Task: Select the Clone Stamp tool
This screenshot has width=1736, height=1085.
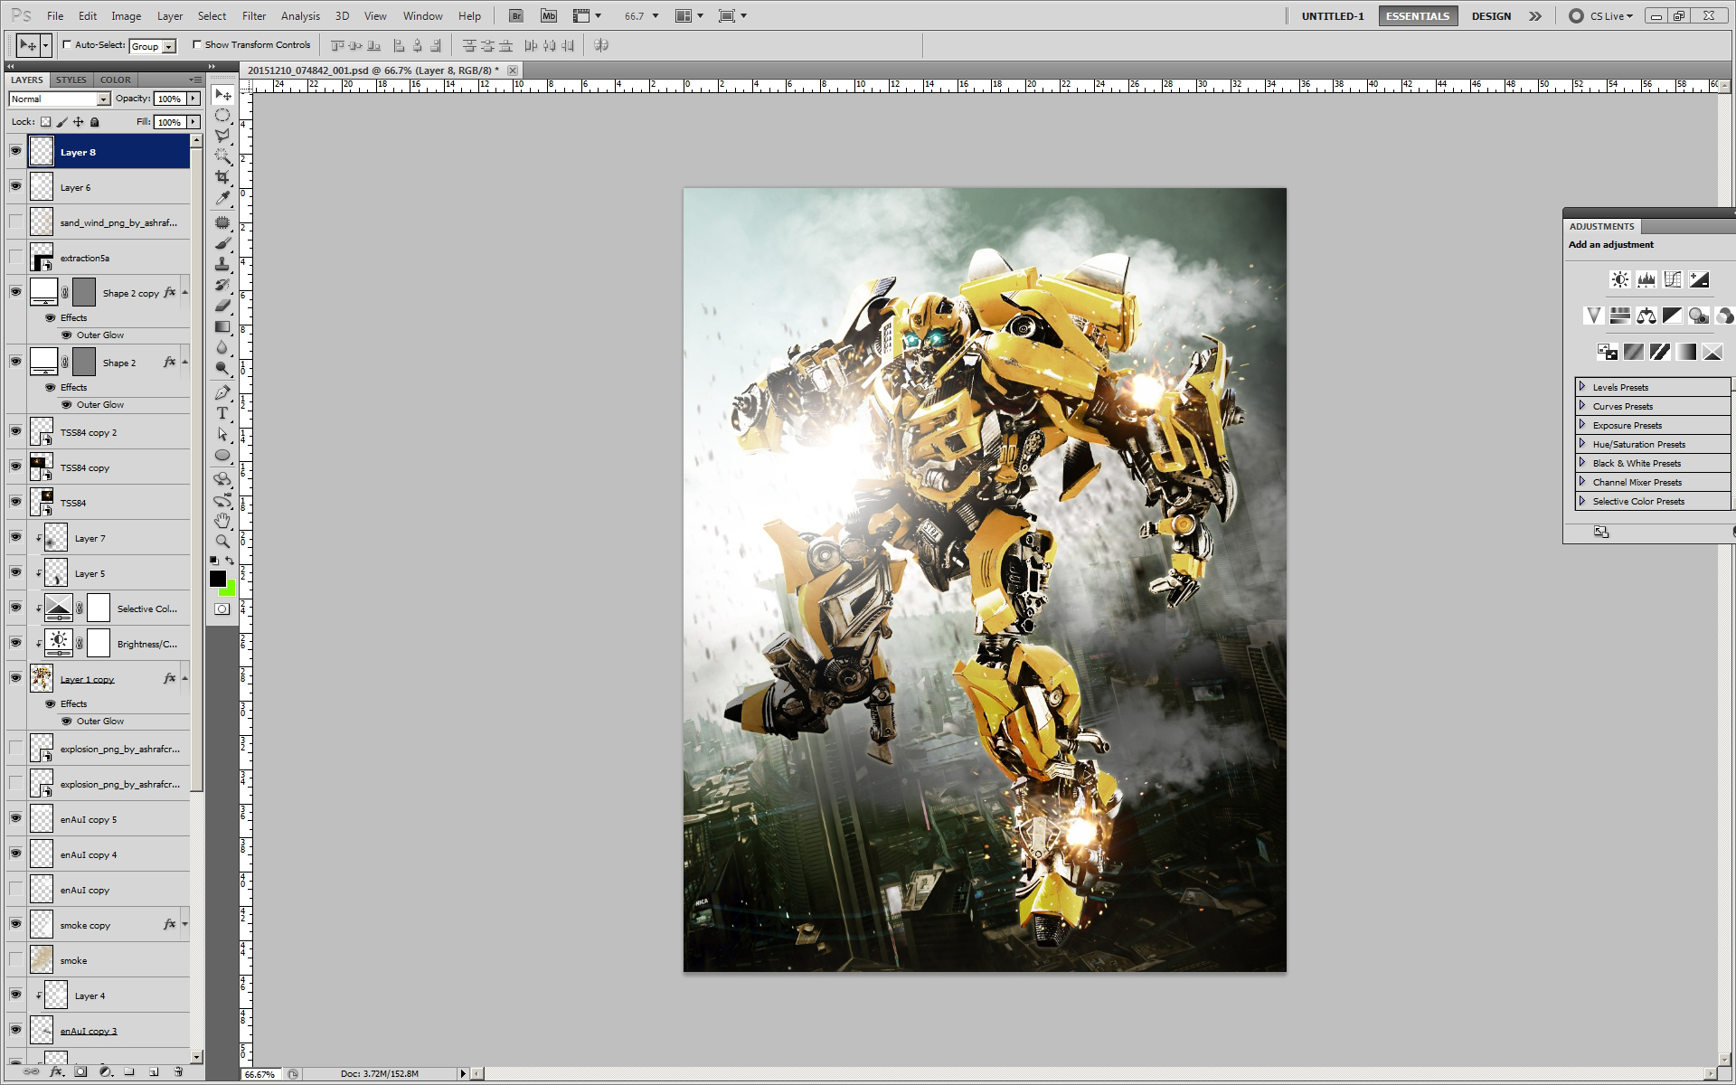Action: pos(222,264)
